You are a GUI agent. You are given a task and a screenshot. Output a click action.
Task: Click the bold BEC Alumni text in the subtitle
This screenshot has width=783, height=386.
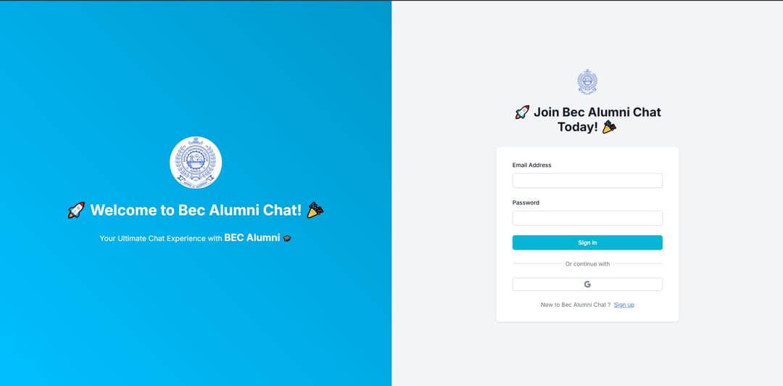pos(252,237)
